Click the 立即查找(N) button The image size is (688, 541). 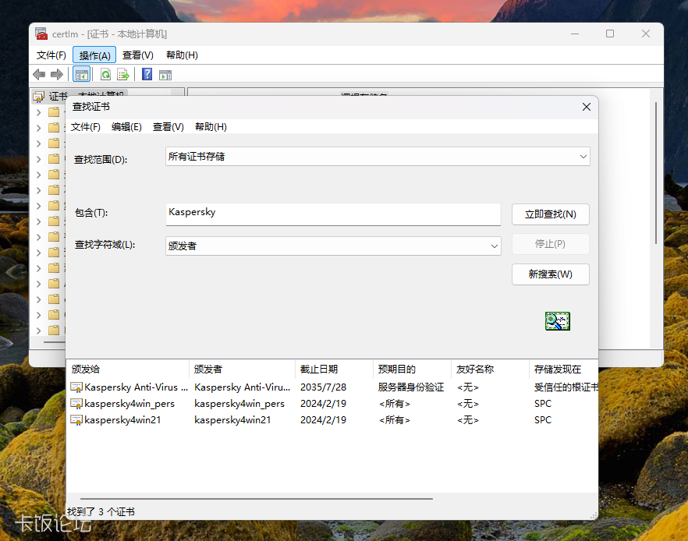click(550, 214)
